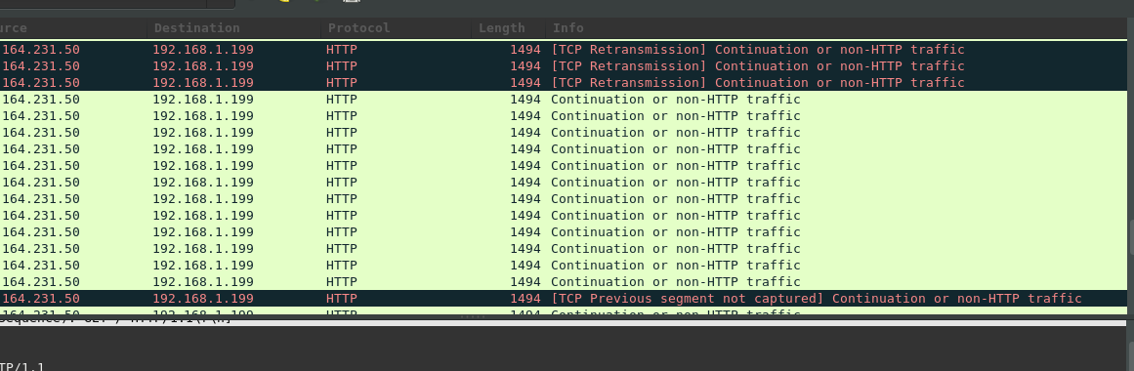Sort packets by the Destination column header
The height and width of the screenshot is (371, 1134).
[x=234, y=28]
